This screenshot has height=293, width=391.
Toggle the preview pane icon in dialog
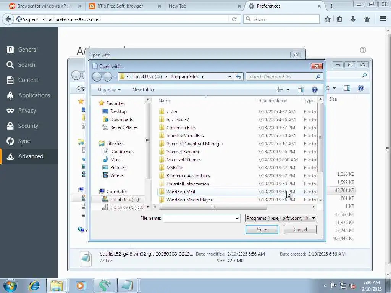click(x=301, y=89)
